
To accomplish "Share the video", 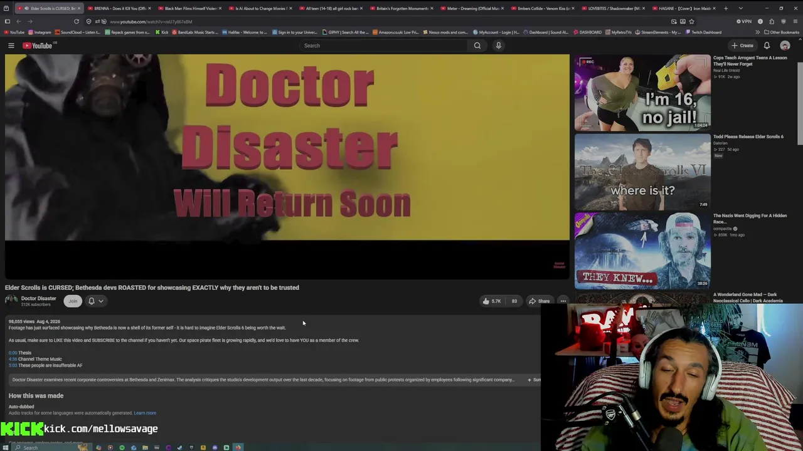I will [540, 301].
